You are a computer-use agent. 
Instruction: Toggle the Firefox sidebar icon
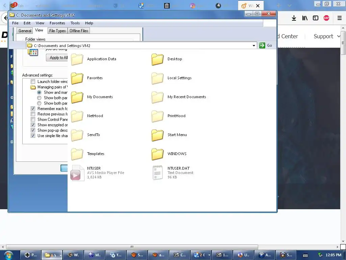(316, 18)
